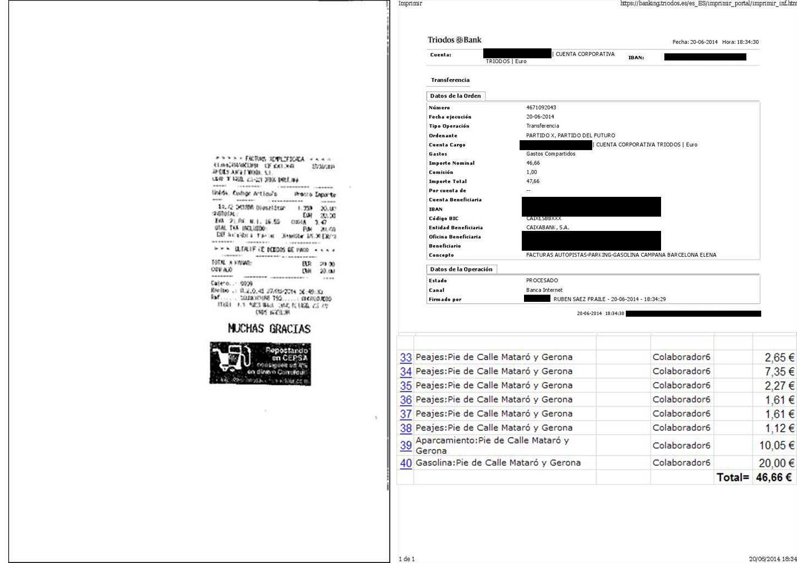Viewport: 797px width, 563px height.
Task: Select the Datos de la Operación tab
Action: (461, 269)
